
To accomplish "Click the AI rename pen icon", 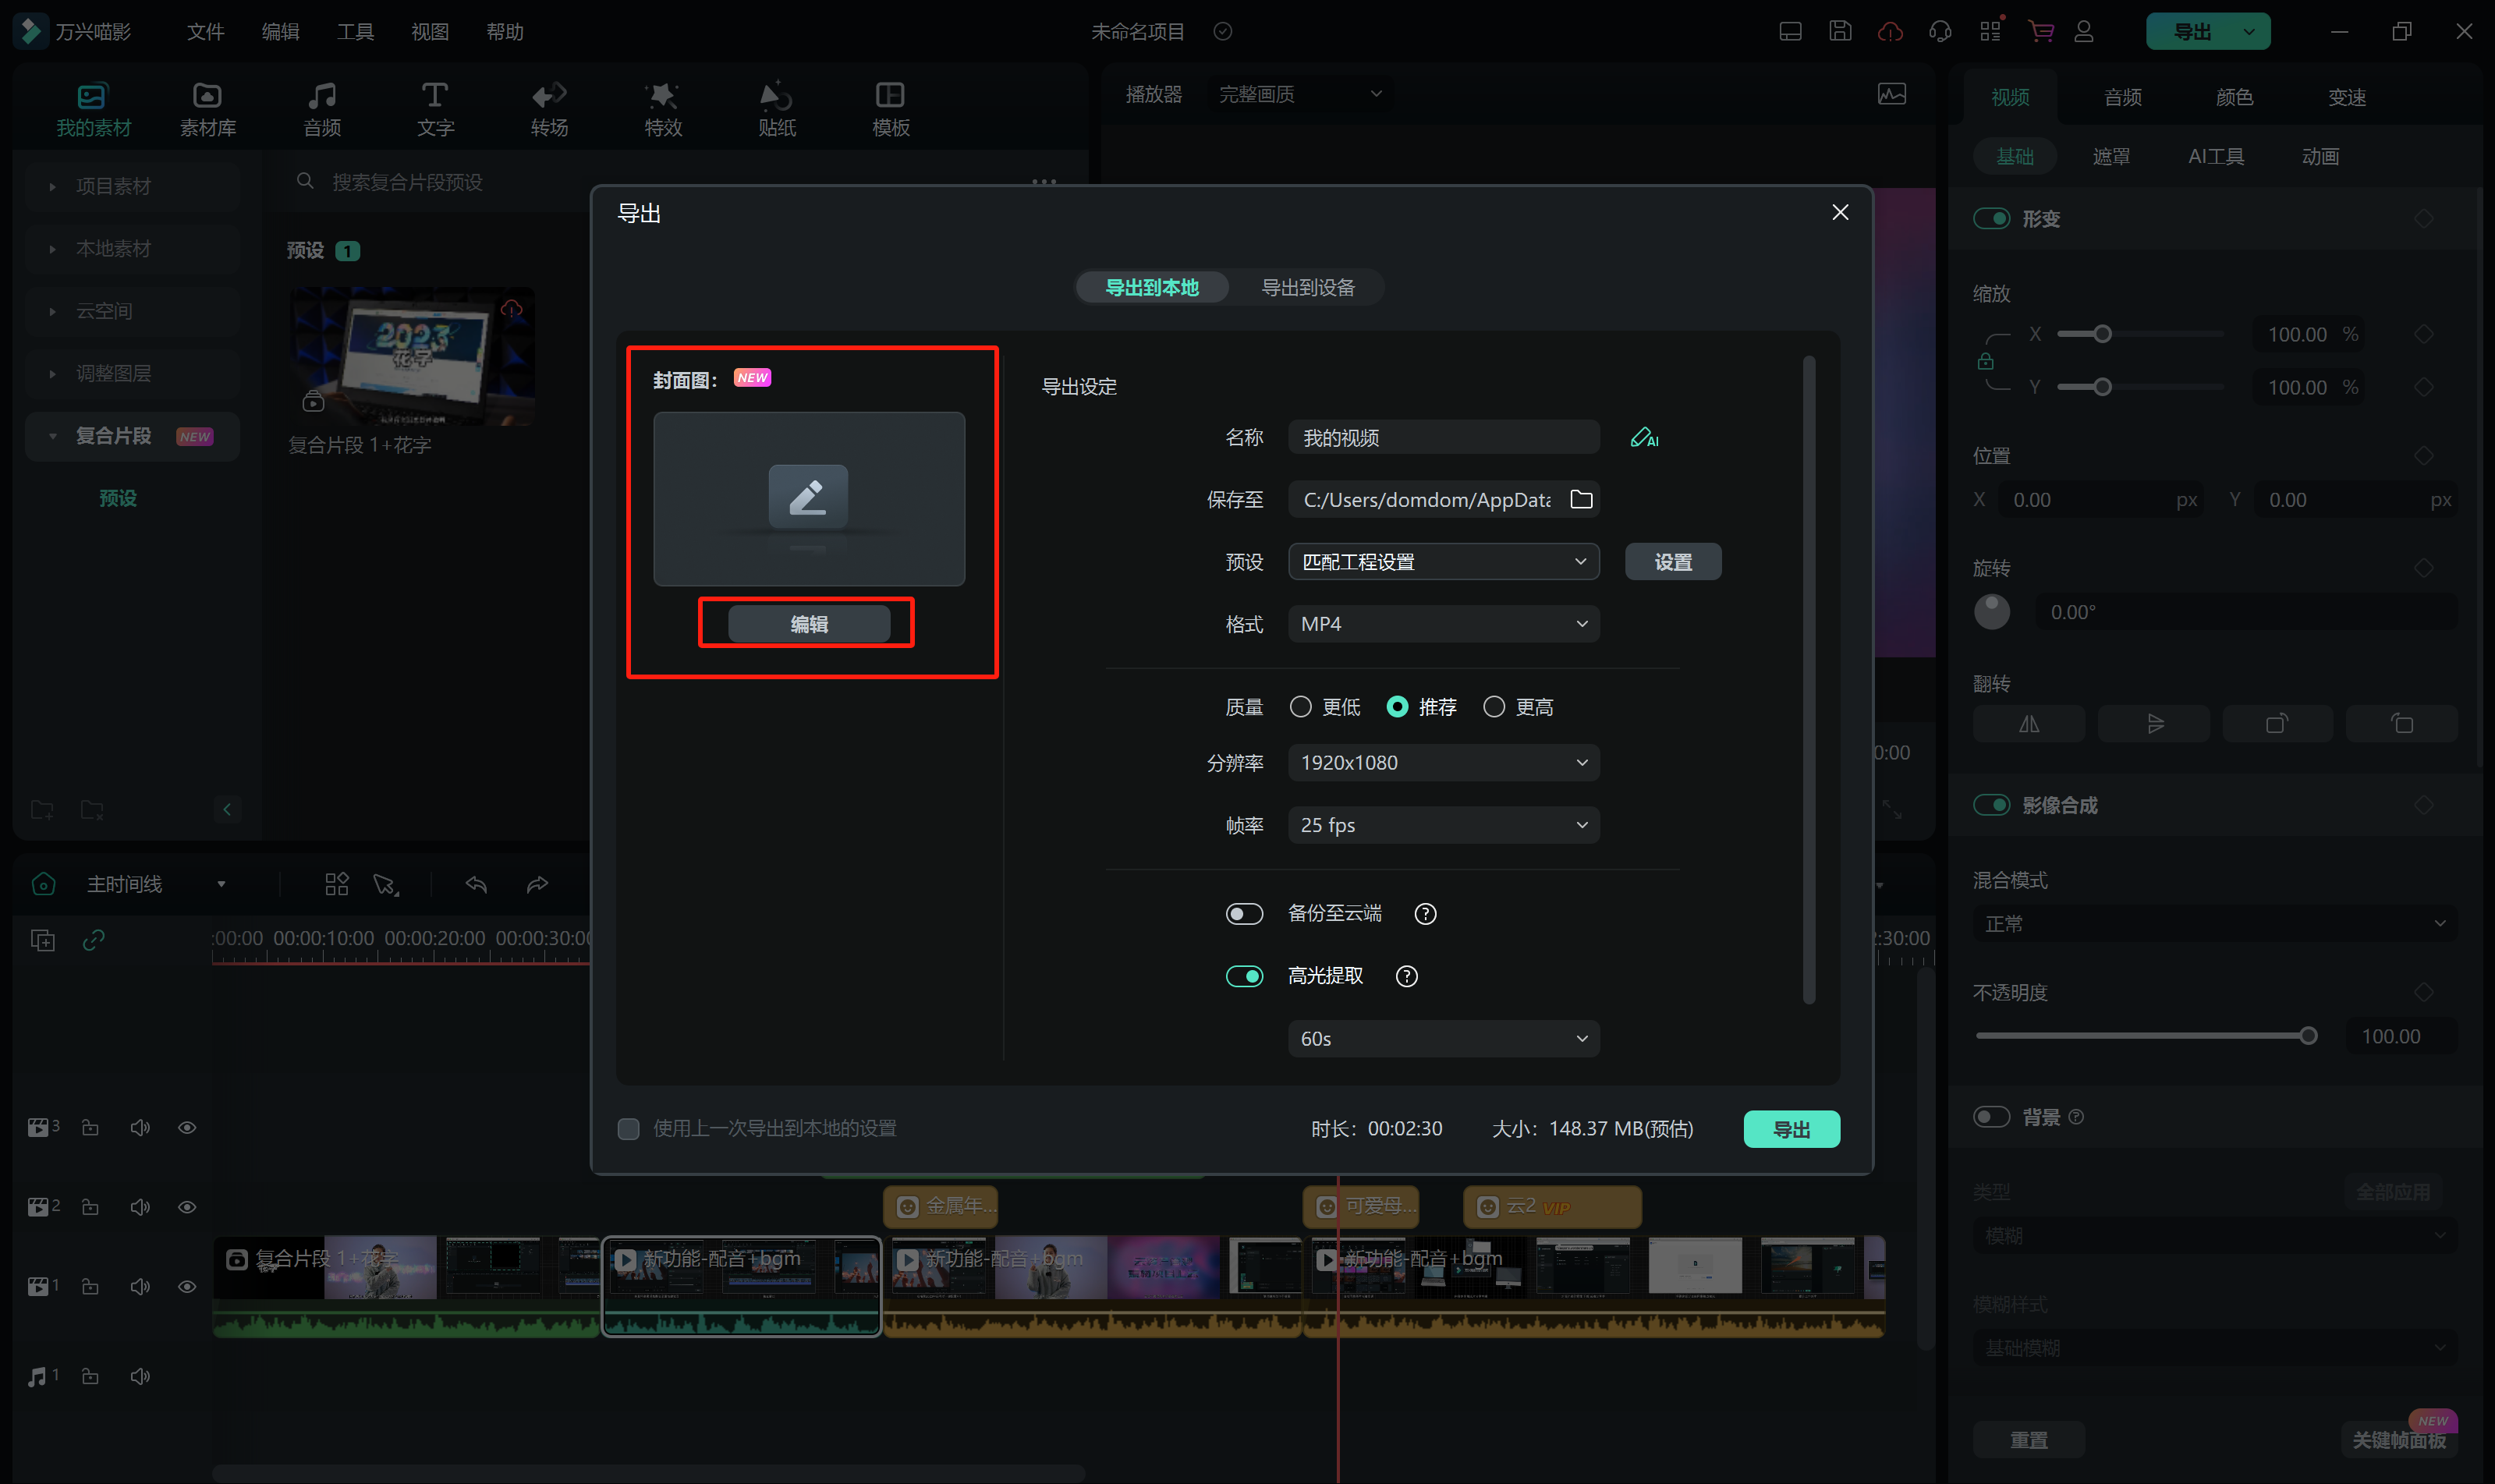I will (1643, 438).
